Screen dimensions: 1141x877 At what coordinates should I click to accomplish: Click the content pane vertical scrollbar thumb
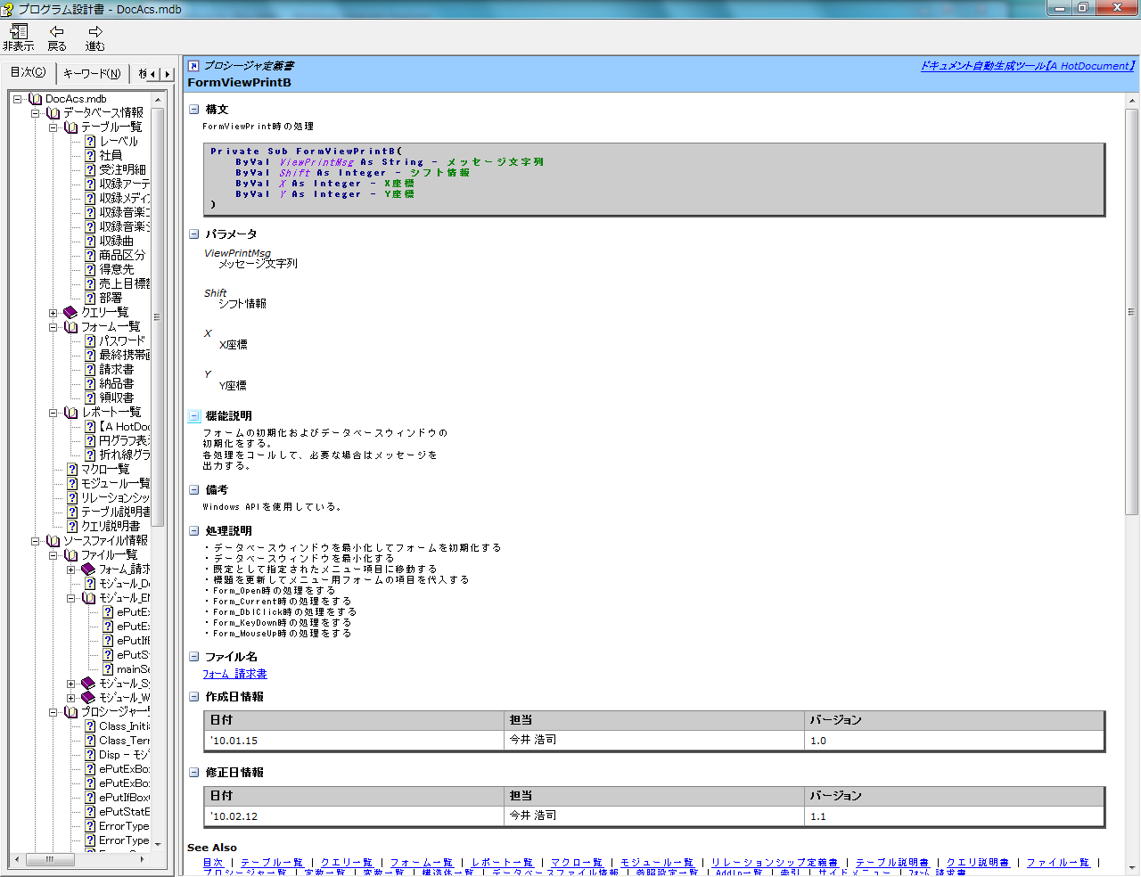[1131, 312]
